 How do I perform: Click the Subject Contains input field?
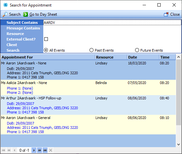112,23
